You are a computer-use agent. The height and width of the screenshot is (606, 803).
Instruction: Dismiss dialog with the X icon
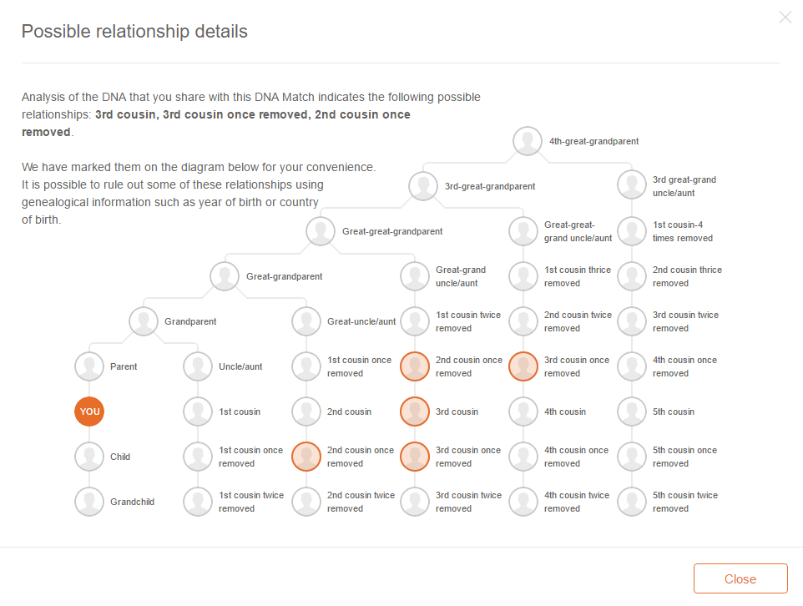[785, 18]
